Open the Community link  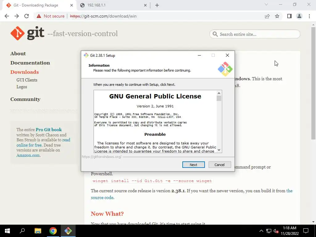pos(25,99)
